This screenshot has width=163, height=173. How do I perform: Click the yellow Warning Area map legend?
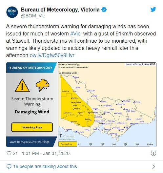(x=68, y=144)
